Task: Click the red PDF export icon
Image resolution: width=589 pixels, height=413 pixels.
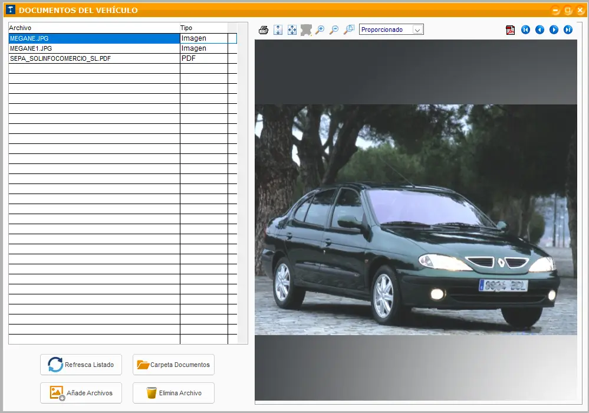Action: coord(510,30)
